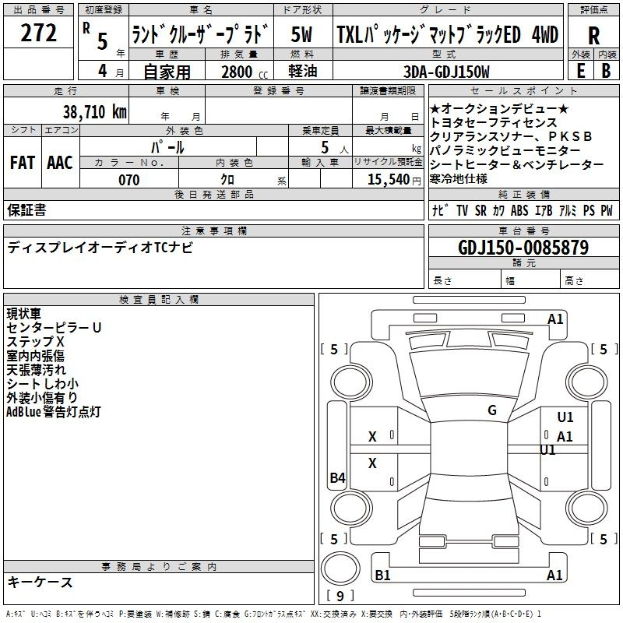Select the damage code legend line

tap(273, 614)
